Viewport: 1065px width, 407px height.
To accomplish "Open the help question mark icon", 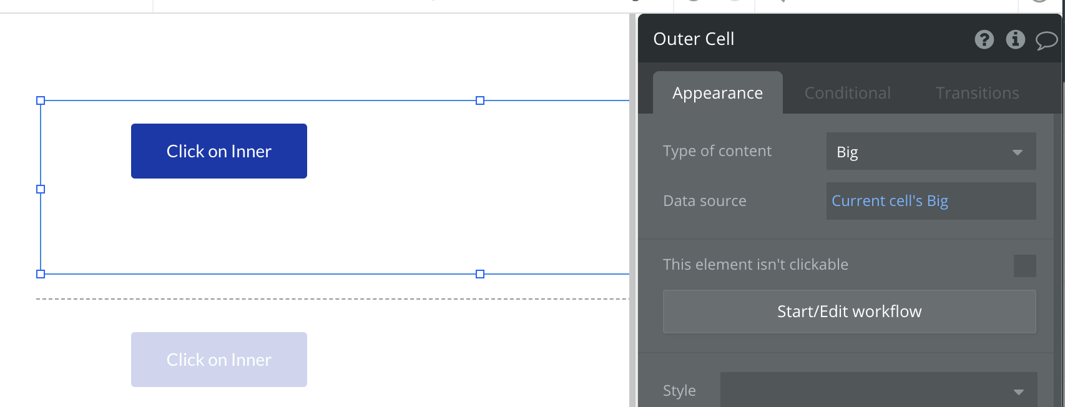I will pos(984,39).
